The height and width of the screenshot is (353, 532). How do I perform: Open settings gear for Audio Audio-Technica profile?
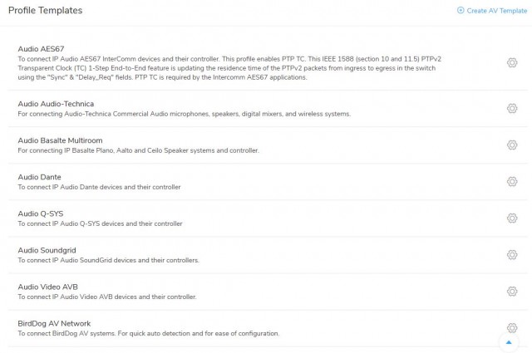point(512,109)
